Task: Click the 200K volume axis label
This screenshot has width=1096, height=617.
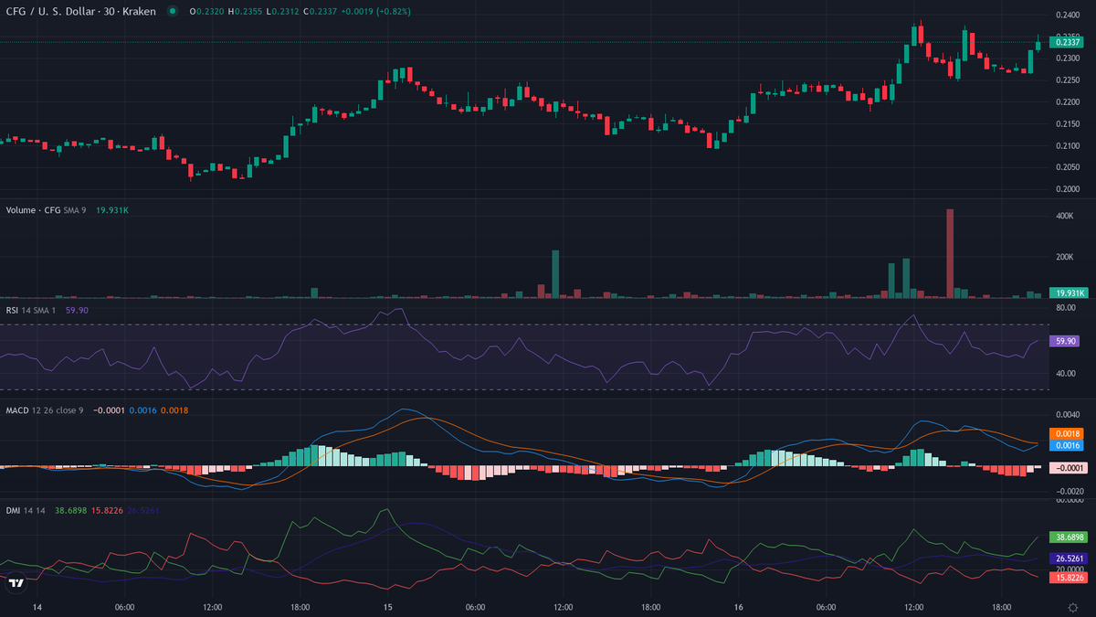Action: pos(1064,257)
